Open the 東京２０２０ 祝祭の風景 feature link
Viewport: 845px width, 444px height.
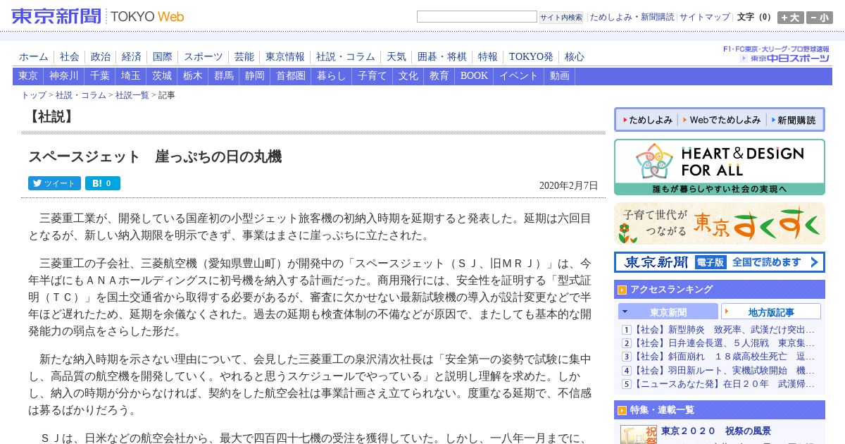point(716,431)
